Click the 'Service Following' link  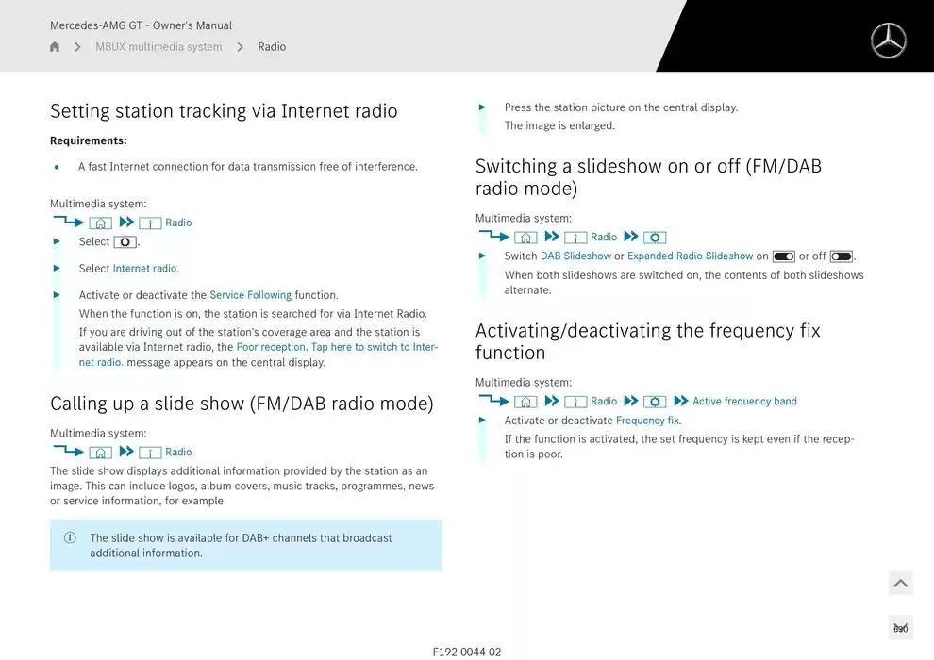click(x=250, y=295)
